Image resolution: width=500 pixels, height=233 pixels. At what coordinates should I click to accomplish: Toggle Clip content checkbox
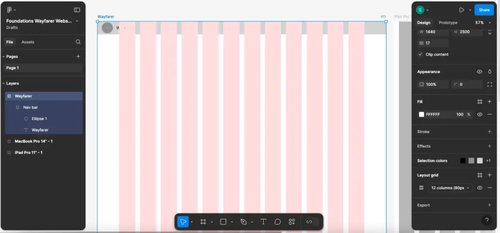420,55
